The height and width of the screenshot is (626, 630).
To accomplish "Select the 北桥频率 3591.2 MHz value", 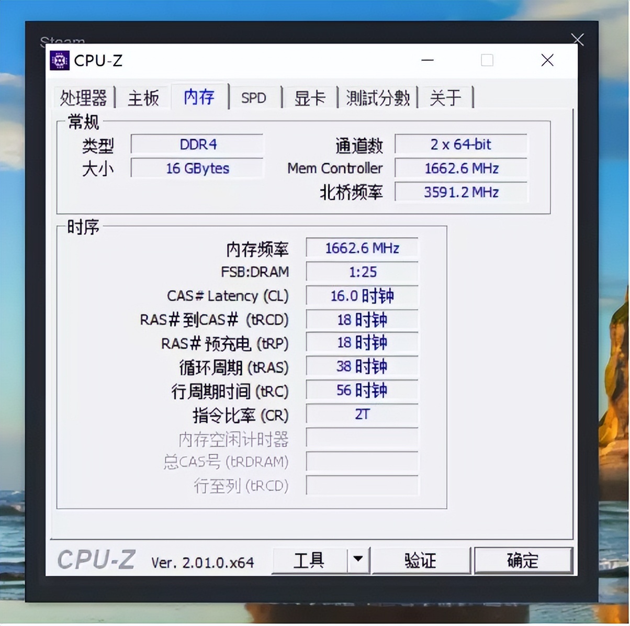I will pyautogui.click(x=461, y=192).
